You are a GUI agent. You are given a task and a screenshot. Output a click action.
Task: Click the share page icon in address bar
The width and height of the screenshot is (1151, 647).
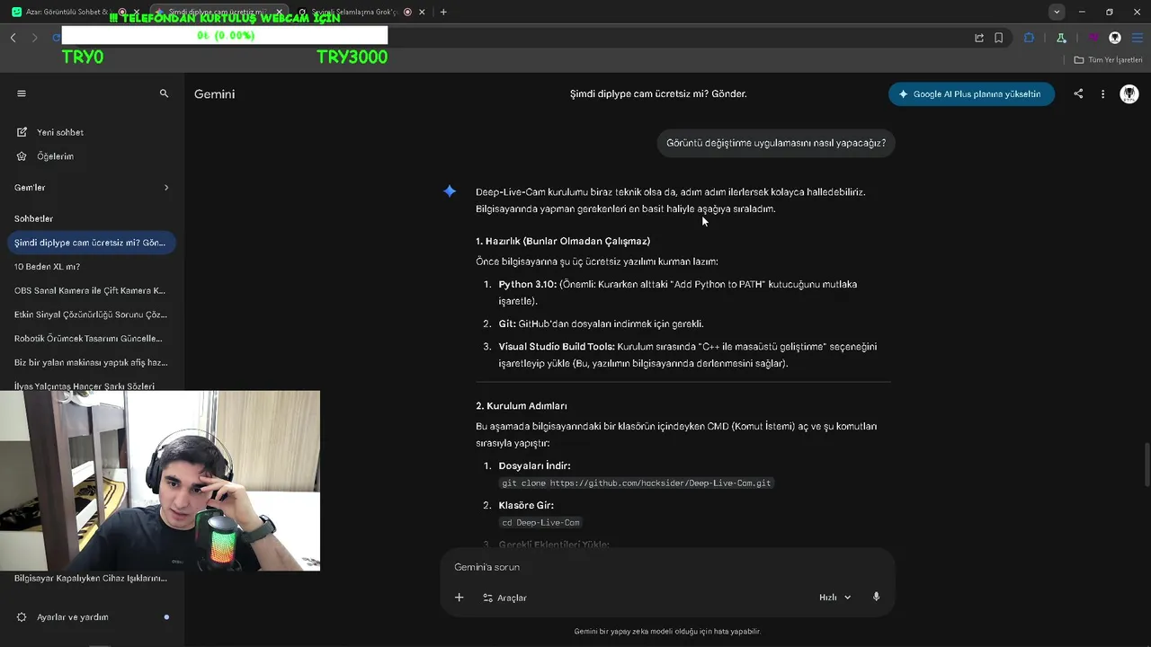[x=979, y=38]
